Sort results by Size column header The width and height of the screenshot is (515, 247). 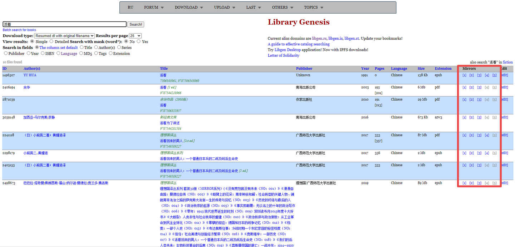click(421, 69)
